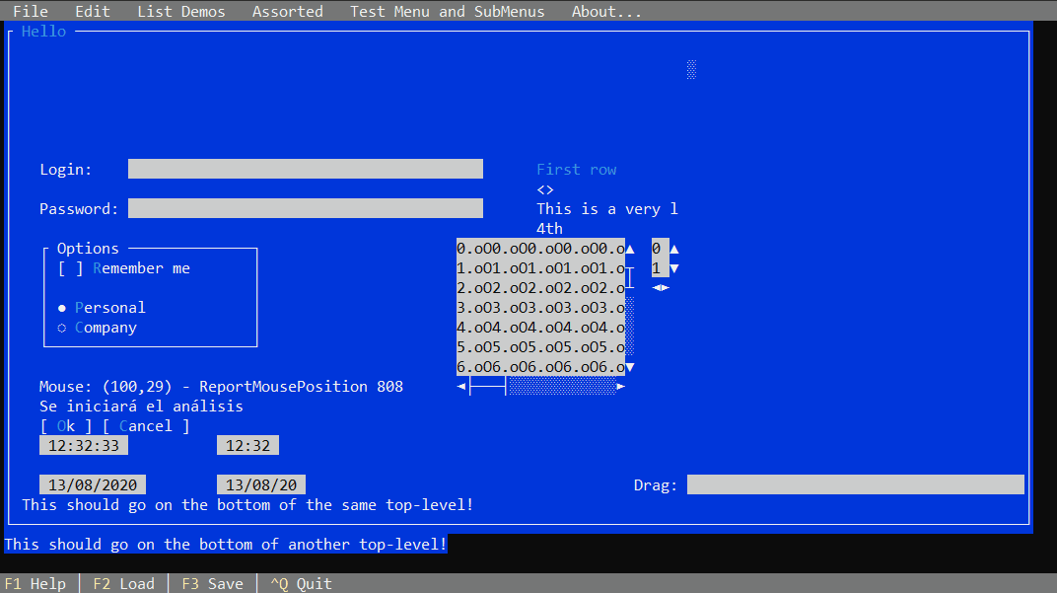Click the Cancel button
Screen dimensions: 1057x593
click(146, 425)
